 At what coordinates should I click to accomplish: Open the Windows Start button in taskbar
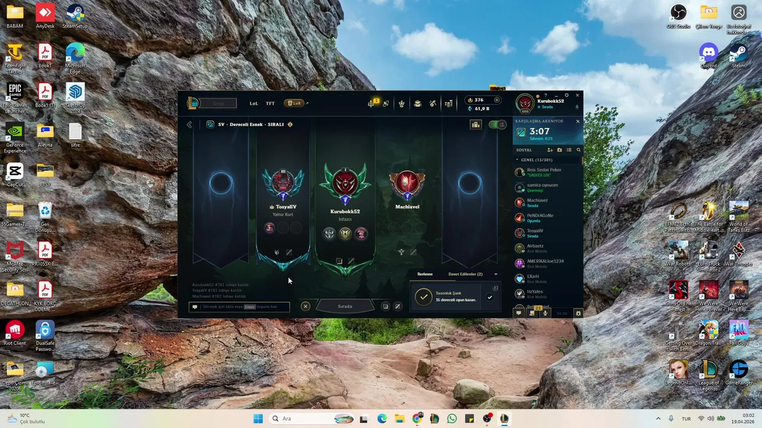[258, 418]
